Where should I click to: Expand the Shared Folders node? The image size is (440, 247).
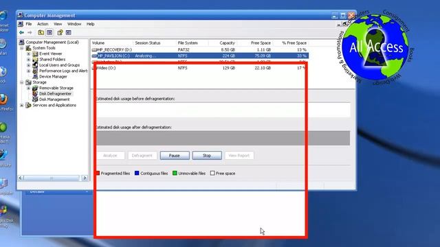(28, 60)
